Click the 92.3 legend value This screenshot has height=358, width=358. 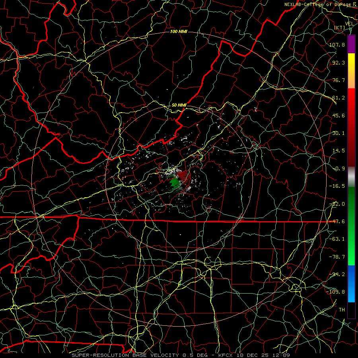coord(339,62)
